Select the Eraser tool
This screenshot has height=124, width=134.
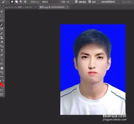tap(2, 42)
